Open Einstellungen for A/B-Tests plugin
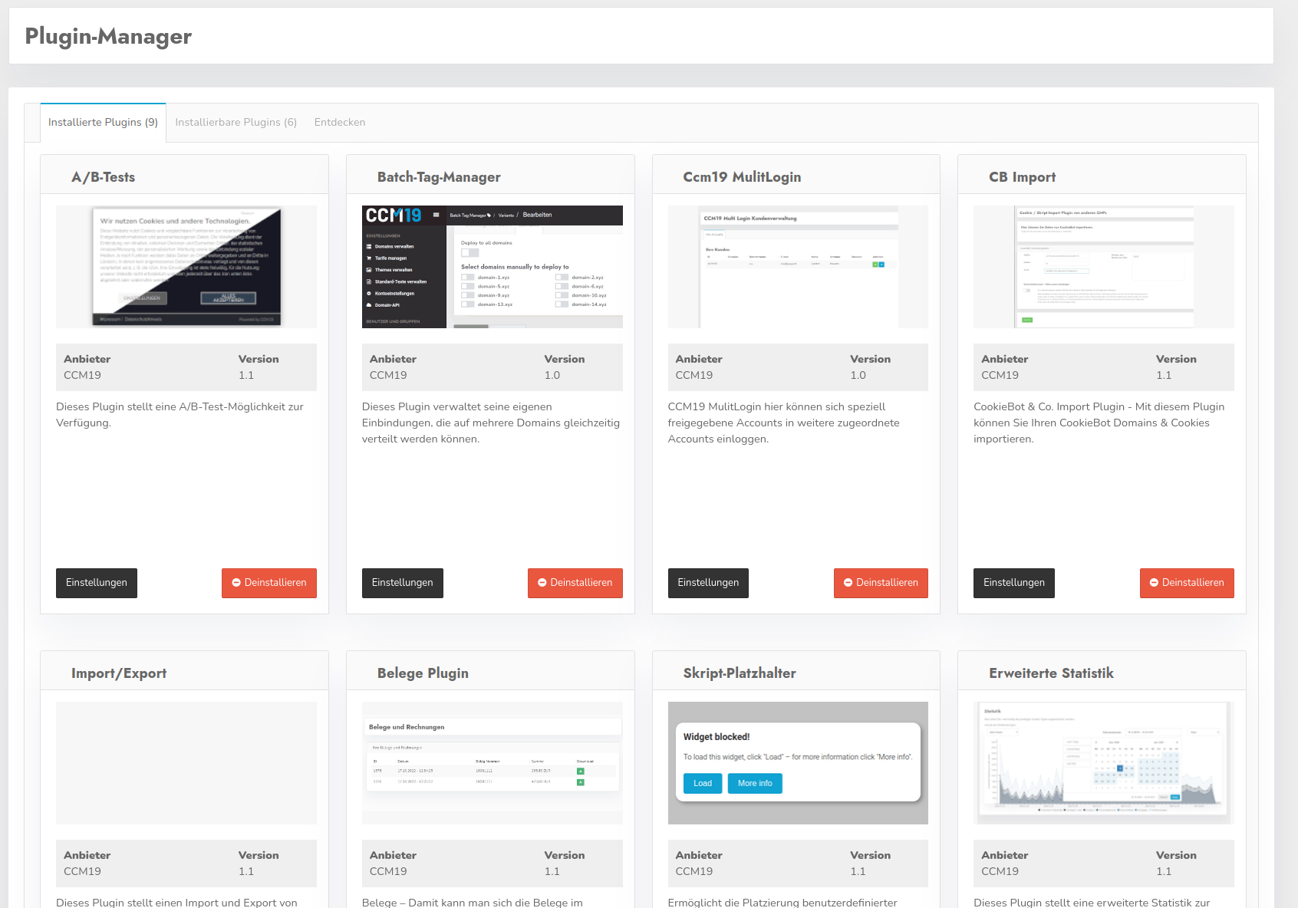Image resolution: width=1298 pixels, height=908 pixels. (x=97, y=583)
